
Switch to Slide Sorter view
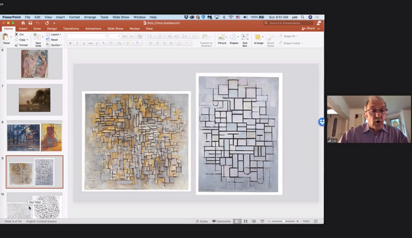pyautogui.click(x=245, y=221)
